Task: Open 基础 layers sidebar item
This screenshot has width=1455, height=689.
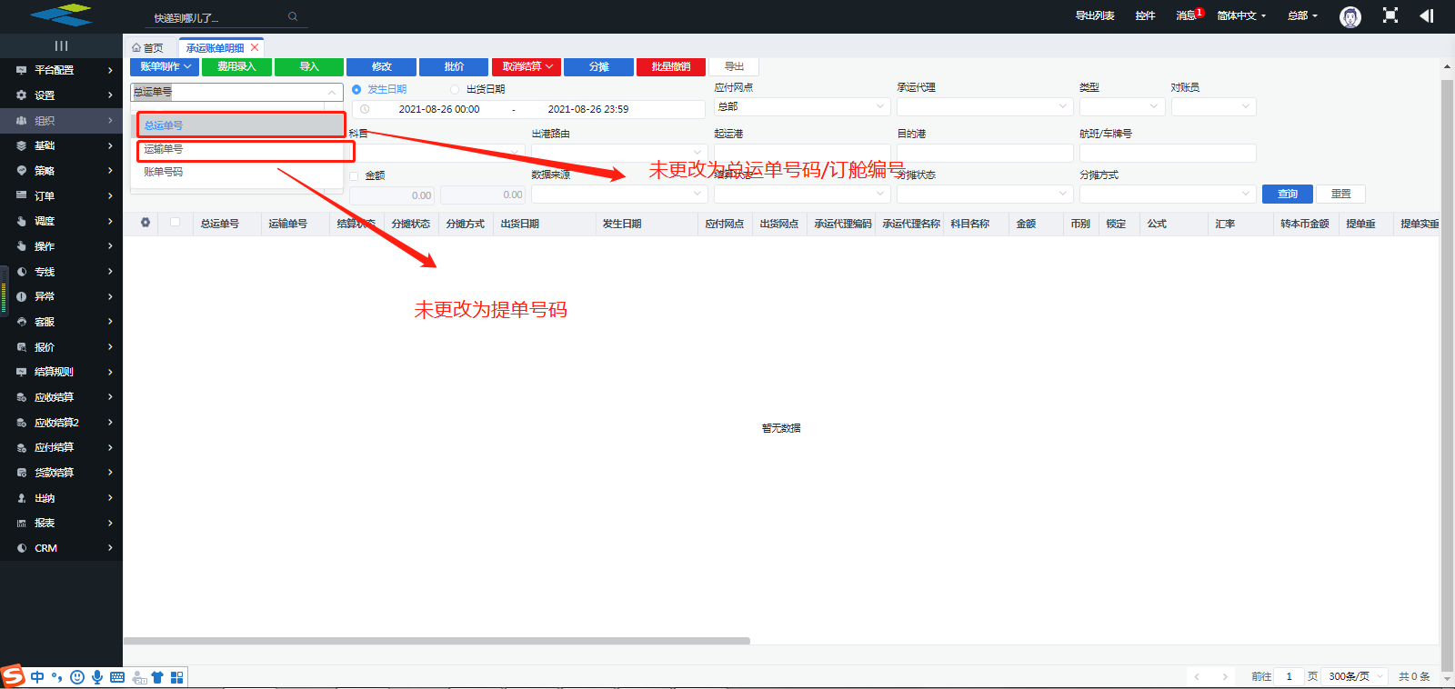Action: pyautogui.click(x=61, y=145)
